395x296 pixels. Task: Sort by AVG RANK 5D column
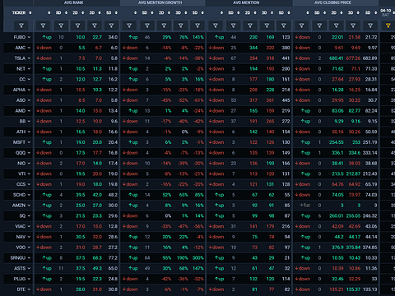(116, 13)
